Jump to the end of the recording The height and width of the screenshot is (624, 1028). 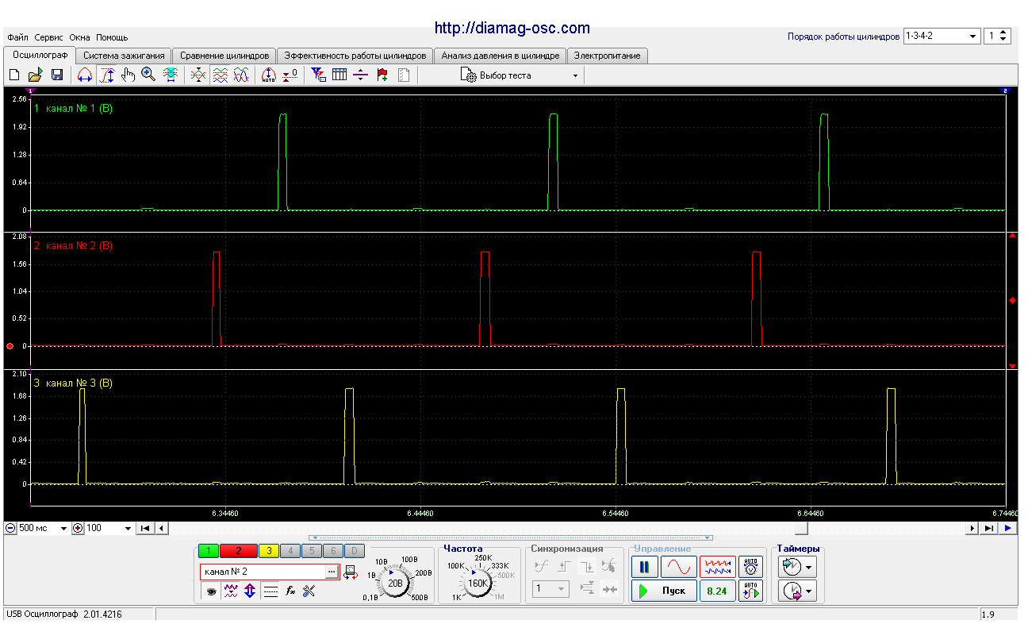point(988,528)
